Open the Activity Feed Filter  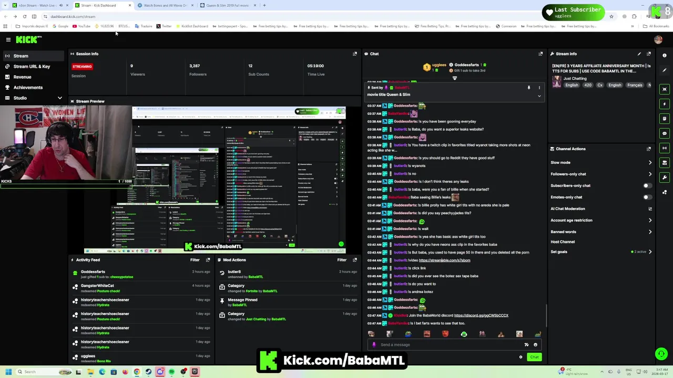click(195, 260)
